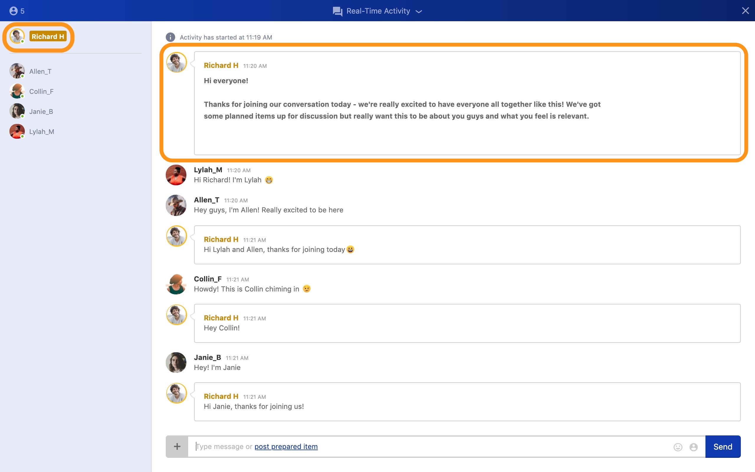Open the post prepared item link

point(286,446)
